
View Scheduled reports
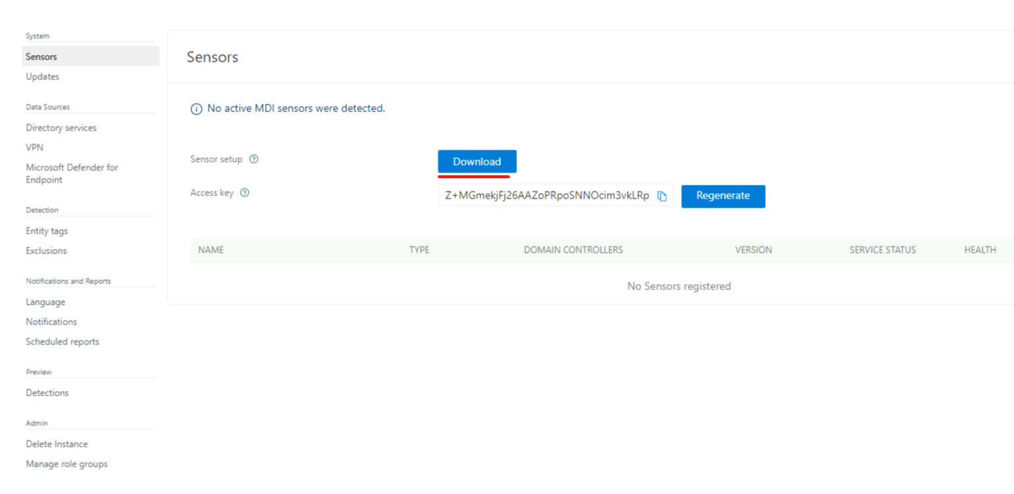(62, 341)
